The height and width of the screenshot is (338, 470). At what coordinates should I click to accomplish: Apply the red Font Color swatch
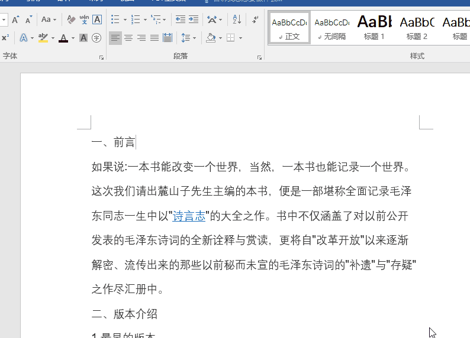(x=63, y=38)
